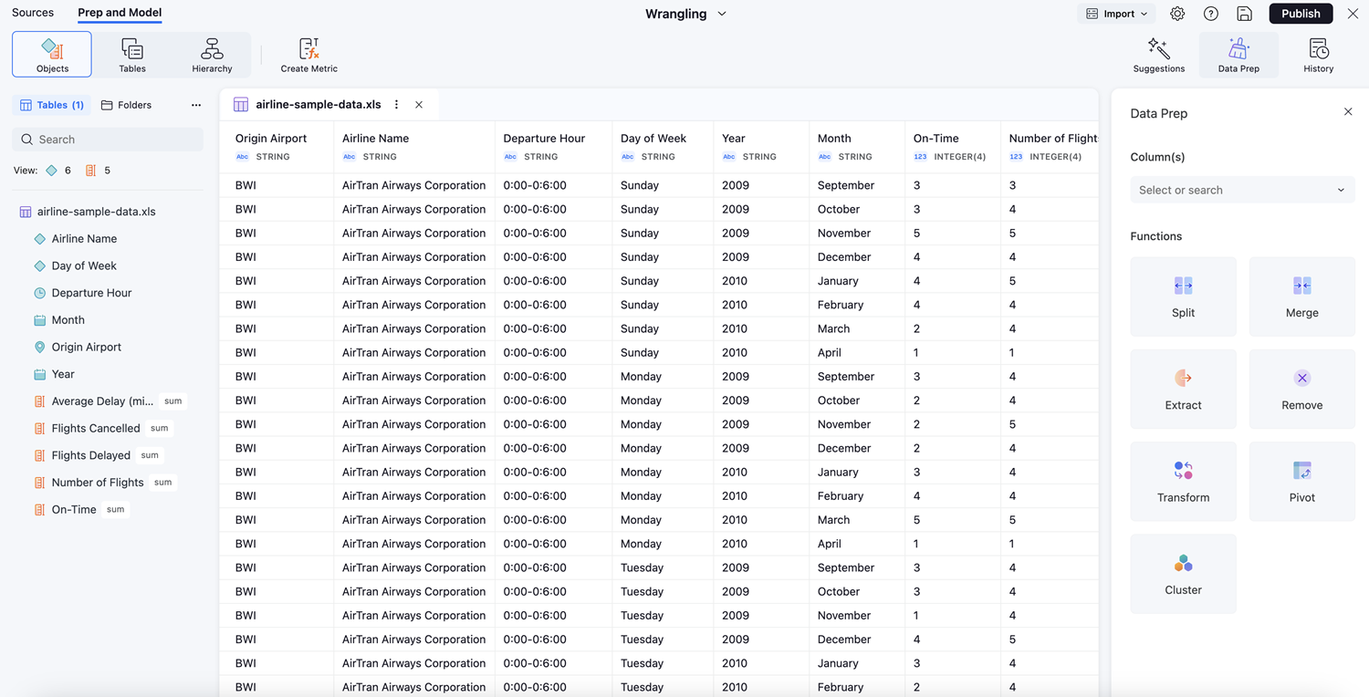Open settings gear in top bar
Screen dimensions: 1369x697
(1177, 14)
